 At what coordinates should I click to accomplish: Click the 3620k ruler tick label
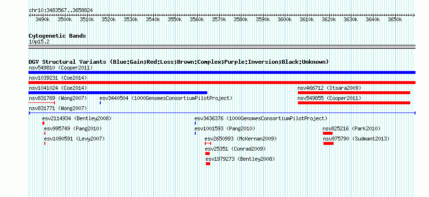(x=329, y=20)
